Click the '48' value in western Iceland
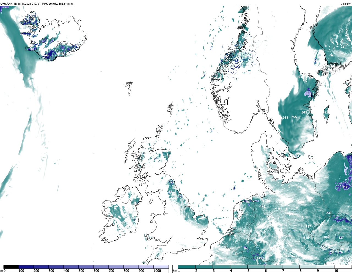The height and width of the screenshot is (273, 352). click(32, 49)
